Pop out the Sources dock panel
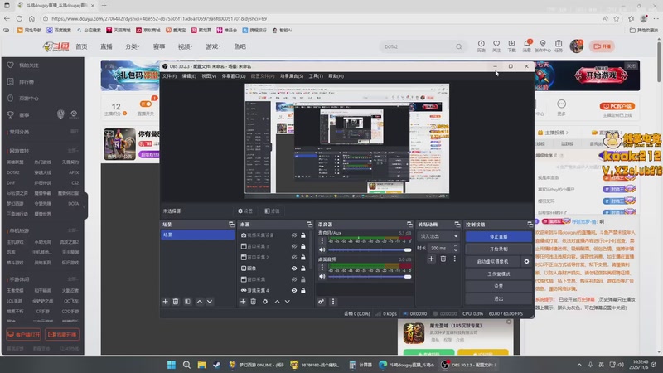Image resolution: width=663 pixels, height=373 pixels. tap(309, 224)
